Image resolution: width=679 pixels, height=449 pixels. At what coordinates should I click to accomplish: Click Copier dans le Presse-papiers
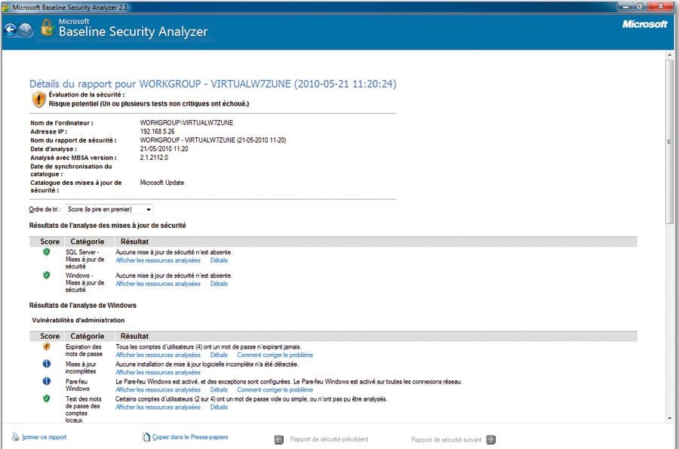[x=189, y=437]
